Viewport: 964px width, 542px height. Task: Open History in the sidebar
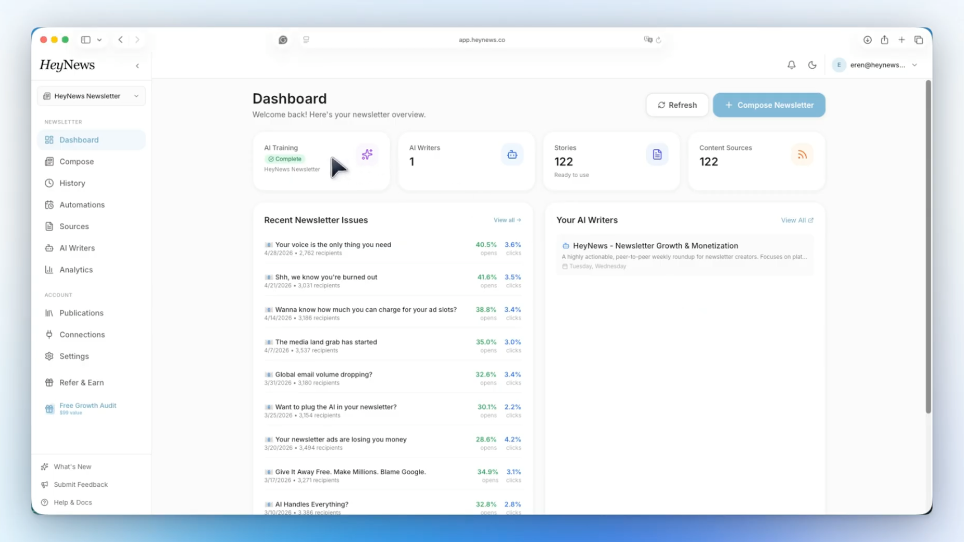pyautogui.click(x=91, y=183)
